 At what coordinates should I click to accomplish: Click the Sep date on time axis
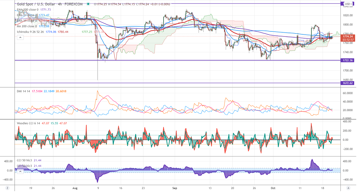coord(175,188)
